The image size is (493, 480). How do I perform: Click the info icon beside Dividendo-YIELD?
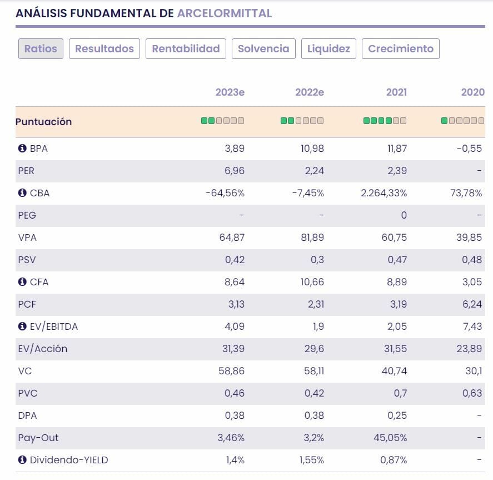(x=22, y=460)
